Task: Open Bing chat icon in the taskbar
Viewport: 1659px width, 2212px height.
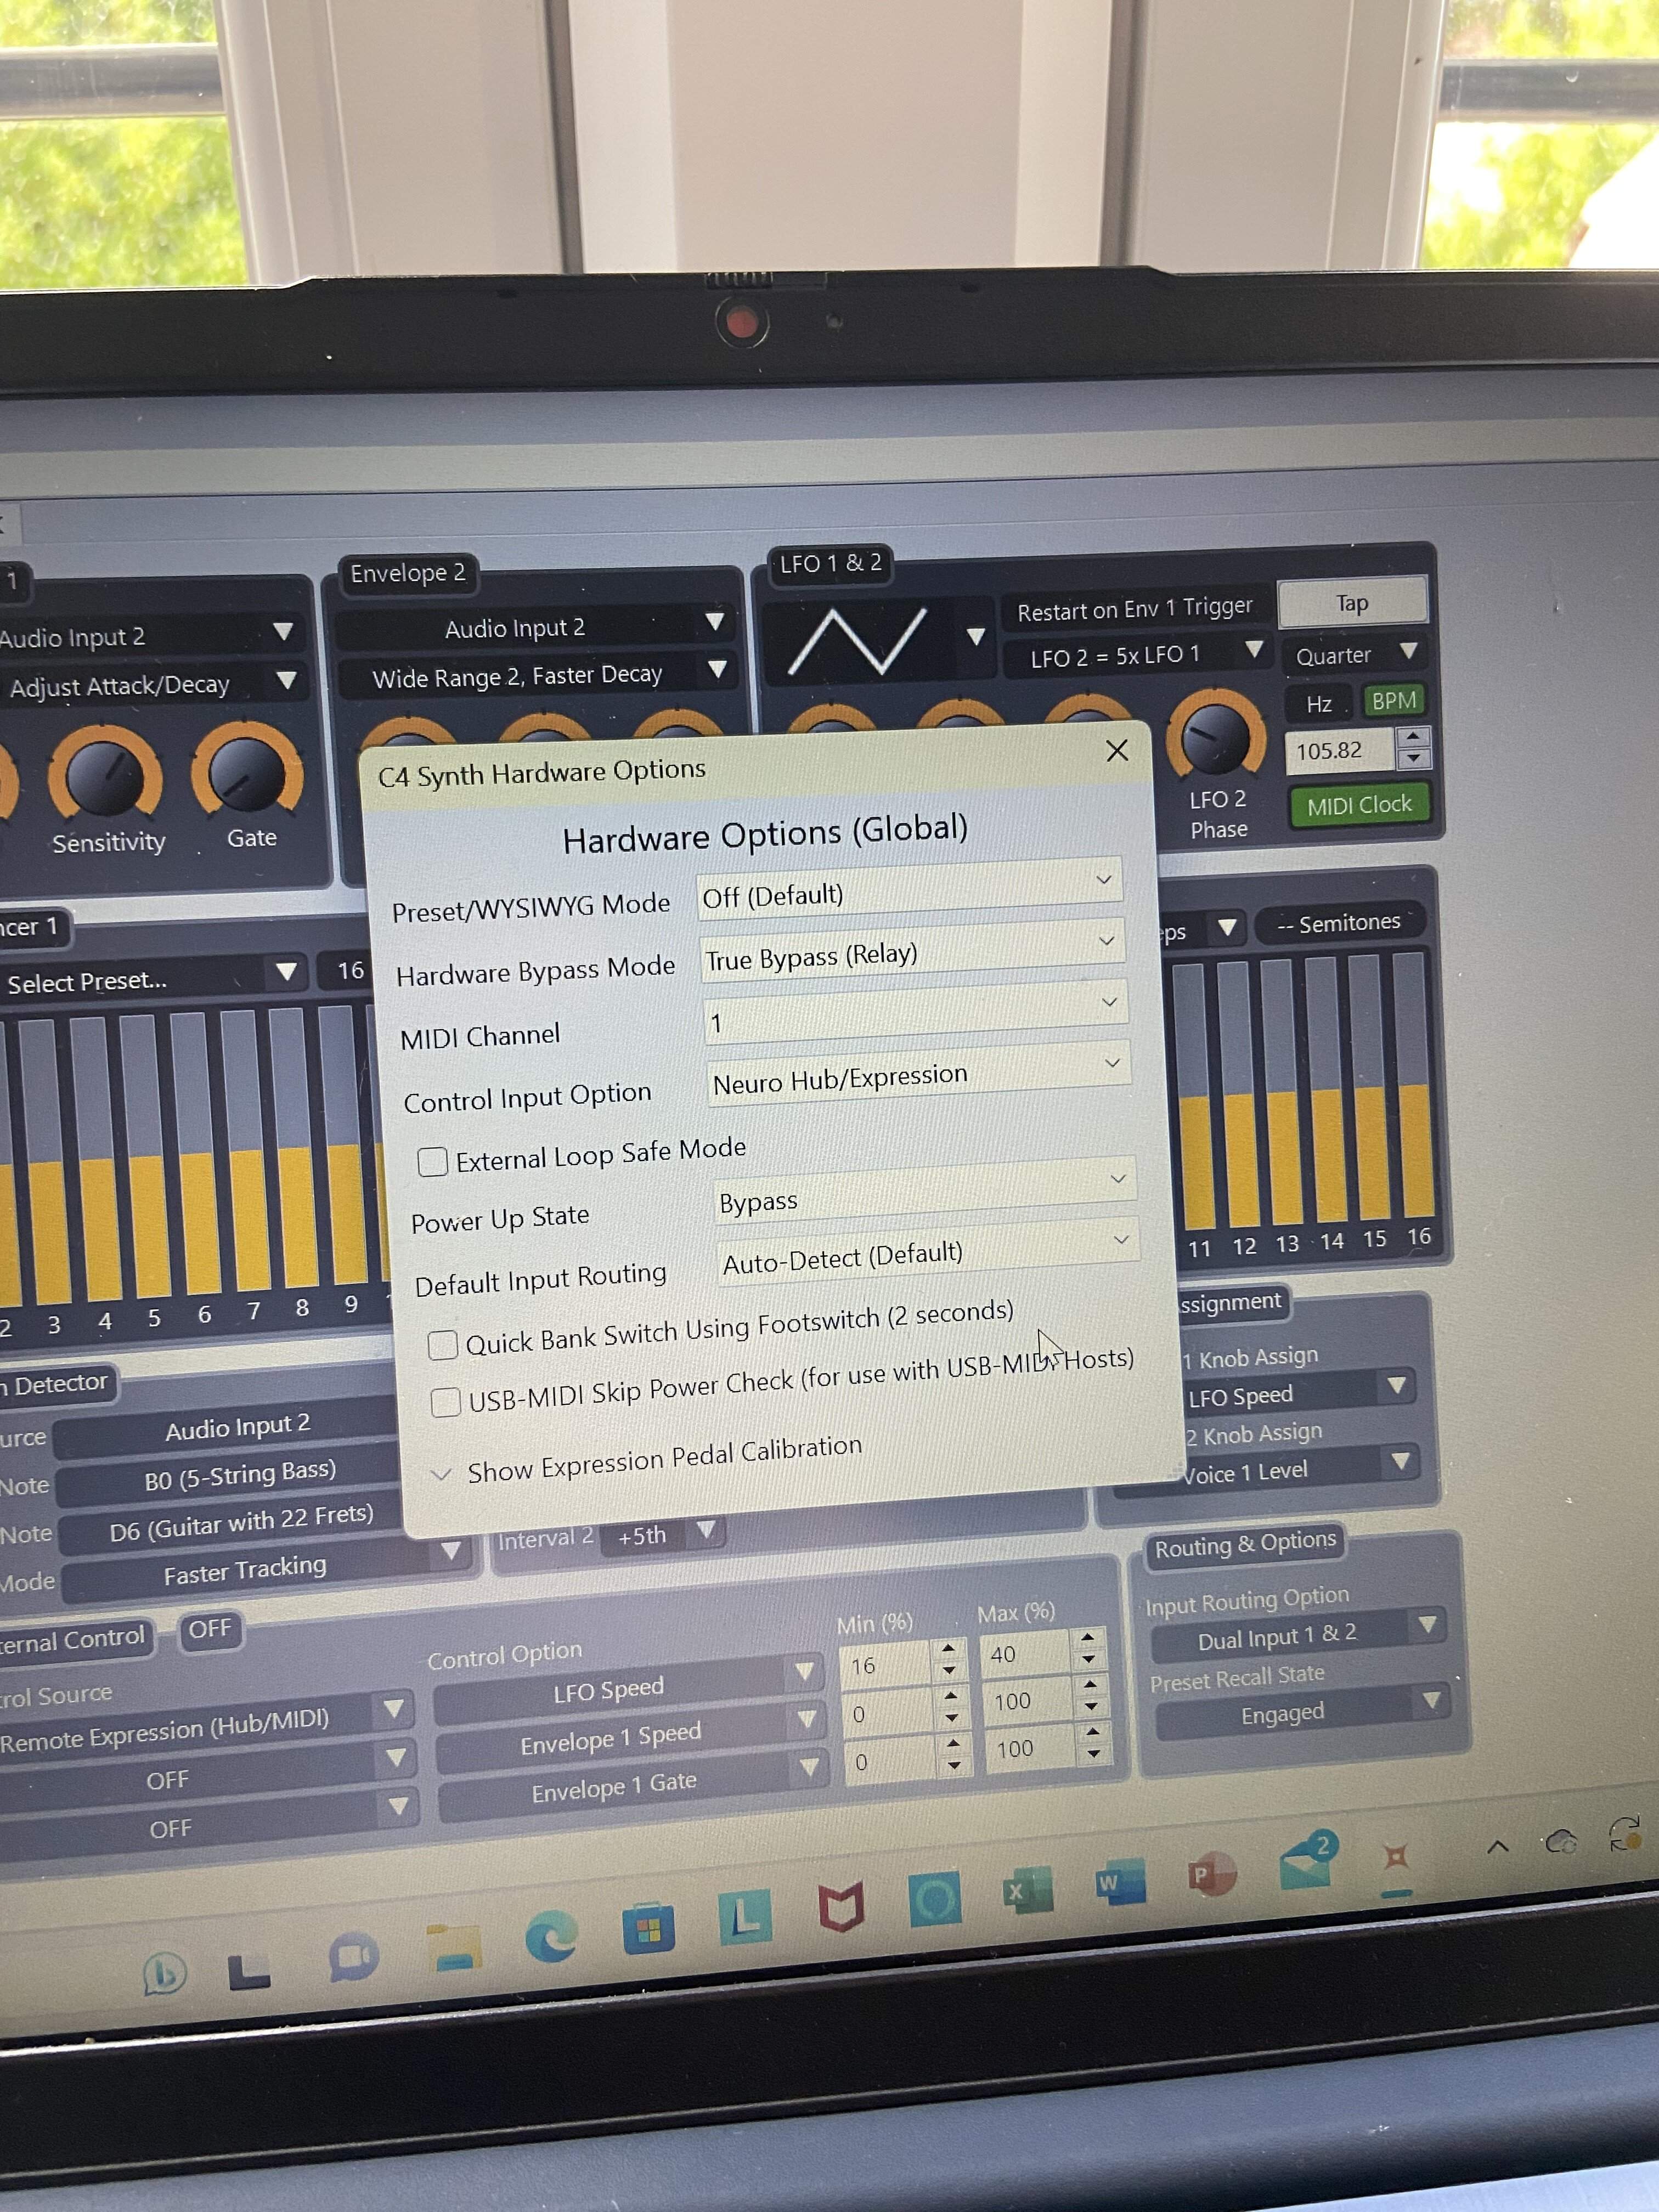Action: 165,1973
